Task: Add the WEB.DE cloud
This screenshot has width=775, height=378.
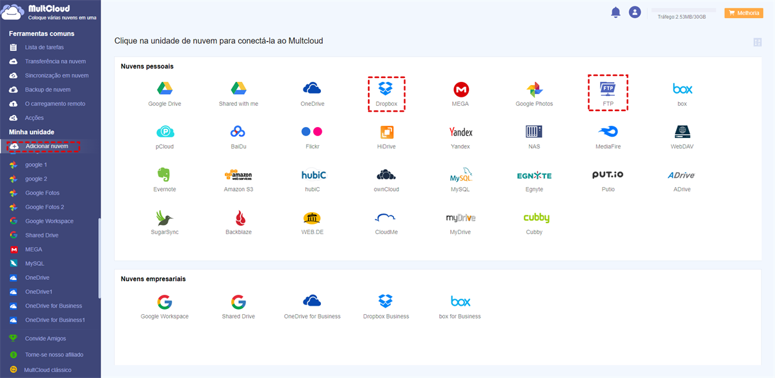Action: coord(313,222)
